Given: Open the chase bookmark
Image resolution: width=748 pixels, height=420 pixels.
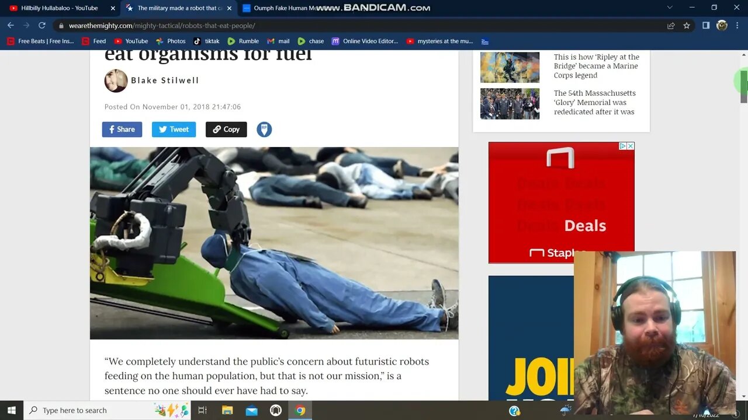Looking at the screenshot, I should (x=310, y=41).
